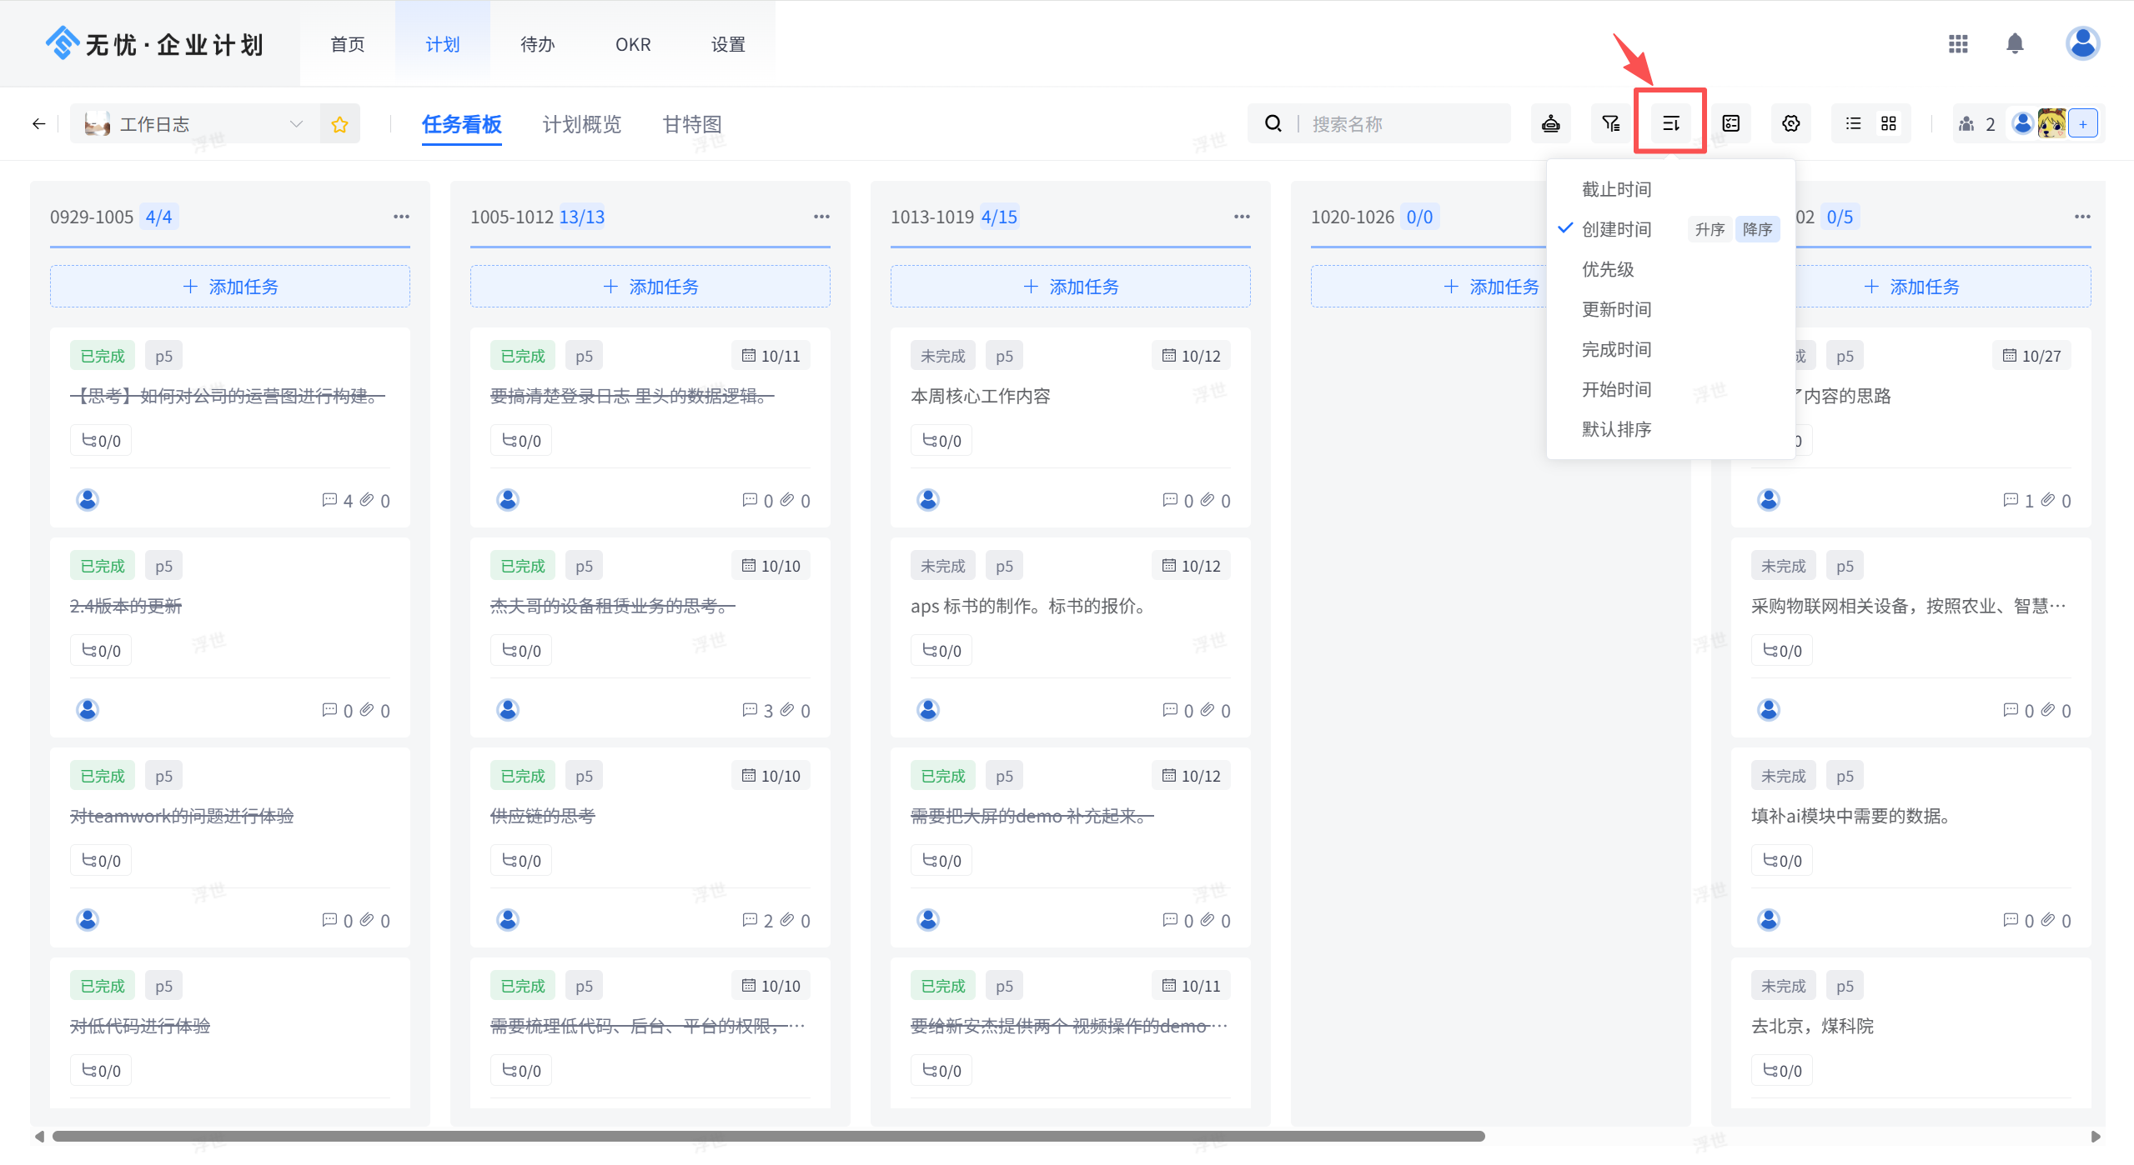
Task: Choose 截止时间 in sort menu
Action: 1616,189
